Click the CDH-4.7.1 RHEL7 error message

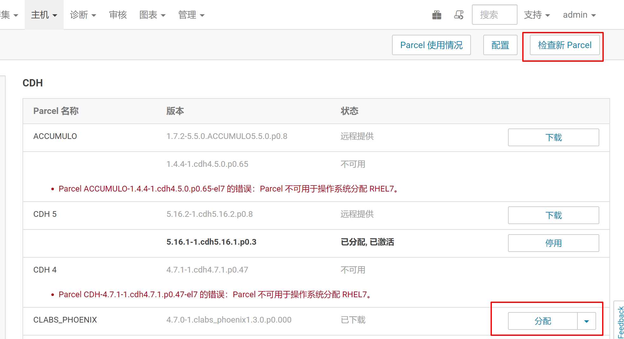215,294
